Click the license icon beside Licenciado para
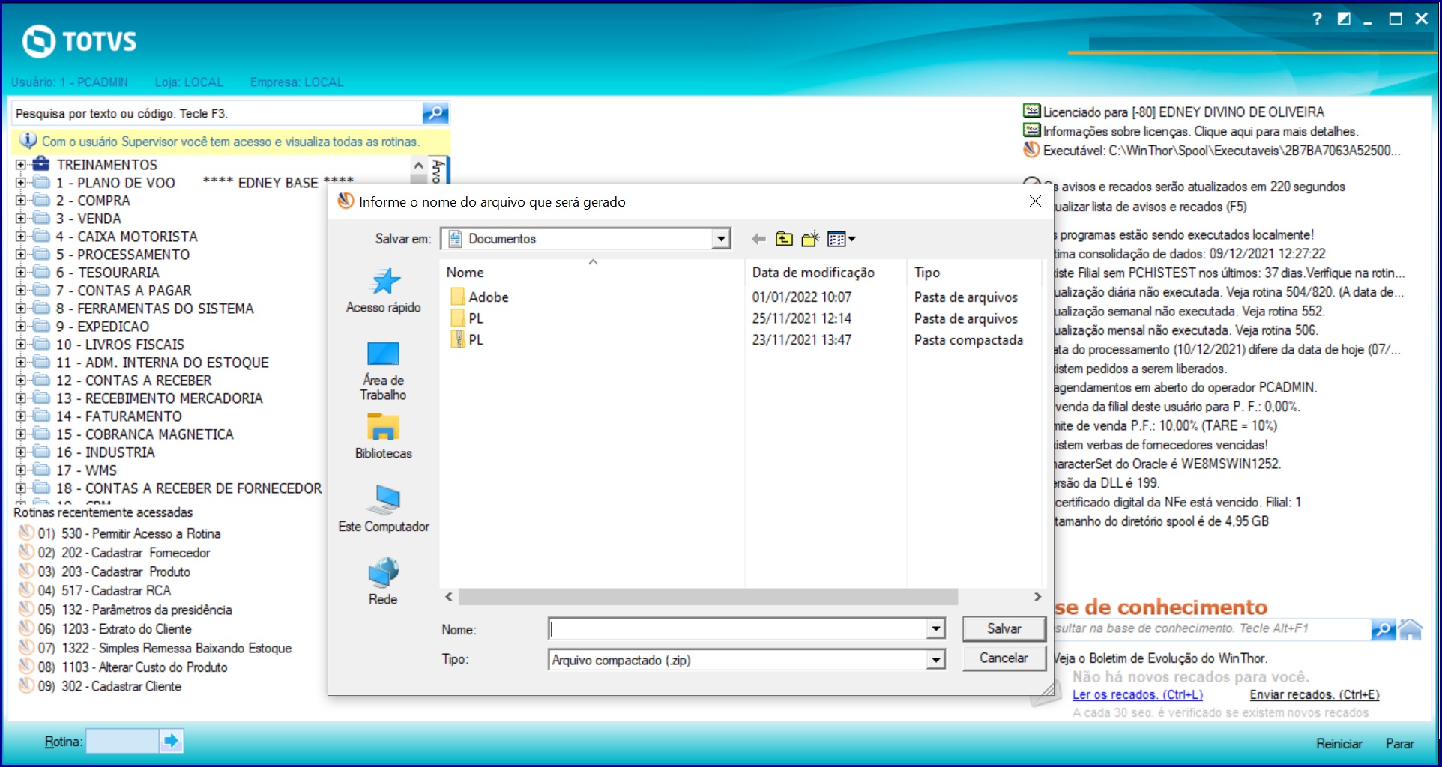 tap(1032, 111)
